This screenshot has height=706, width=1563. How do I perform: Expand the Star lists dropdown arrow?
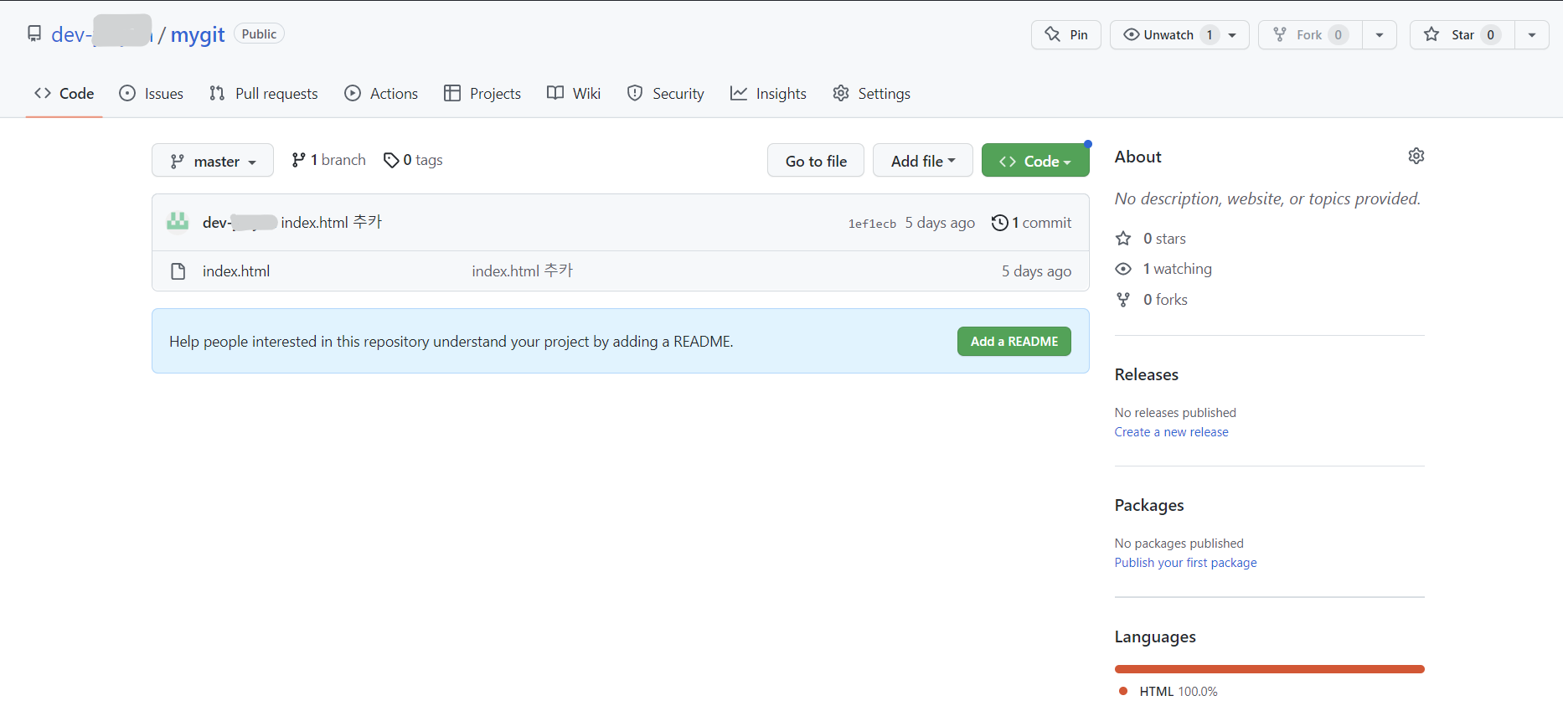pyautogui.click(x=1532, y=35)
